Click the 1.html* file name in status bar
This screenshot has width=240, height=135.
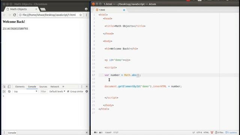click(108, 132)
